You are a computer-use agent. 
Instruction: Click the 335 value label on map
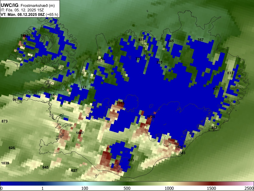click(x=159, y=62)
